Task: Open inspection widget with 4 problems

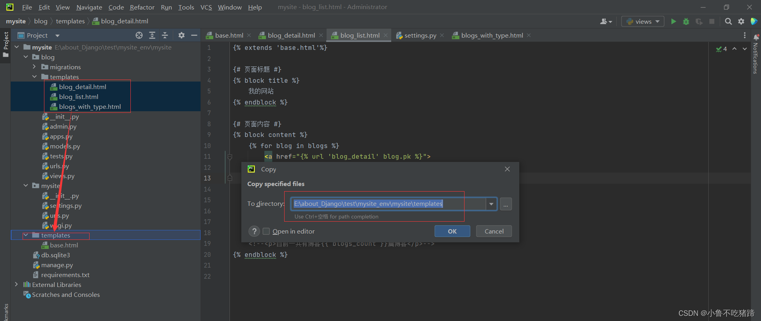Action: (721, 49)
